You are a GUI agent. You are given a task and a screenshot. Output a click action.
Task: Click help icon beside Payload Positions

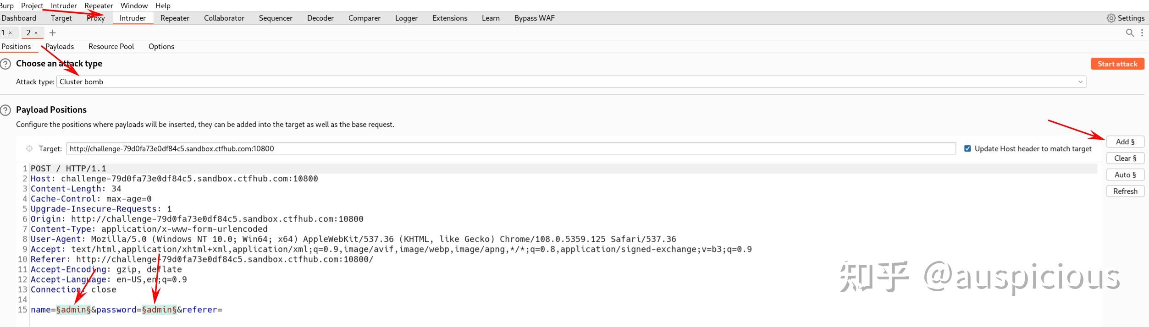click(6, 110)
